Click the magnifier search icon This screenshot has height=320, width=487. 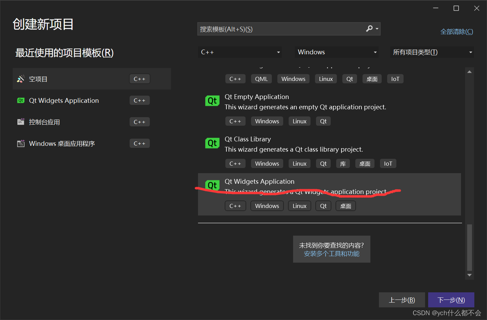(369, 29)
